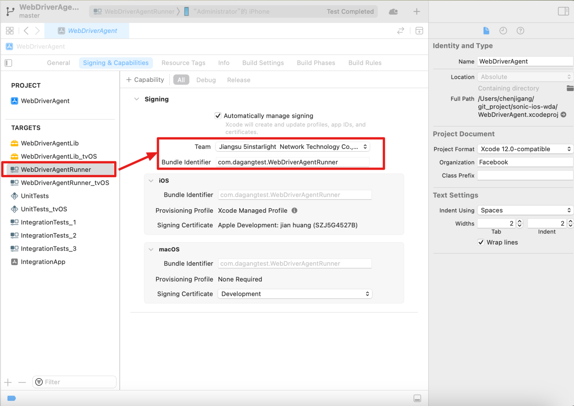The height and width of the screenshot is (406, 574).
Task: Open the Quick Help inspector icon
Action: pyautogui.click(x=520, y=31)
